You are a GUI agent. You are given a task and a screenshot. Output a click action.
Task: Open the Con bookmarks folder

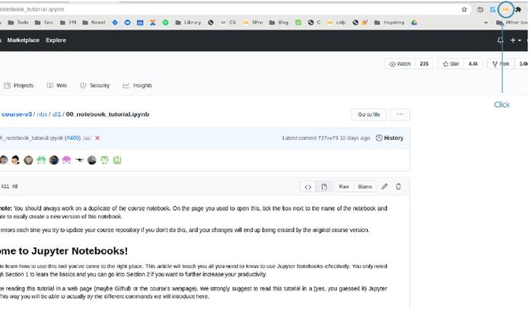(x=44, y=23)
